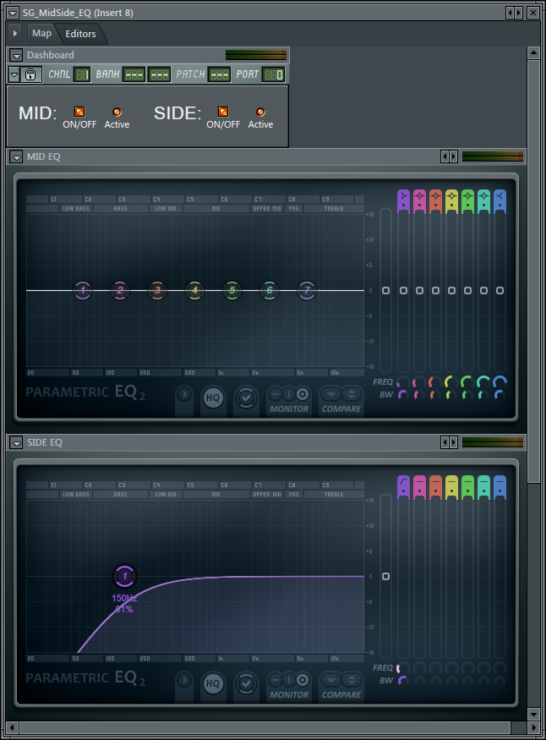Toggle the MONITOR switch in MID EQ
This screenshot has width=546, height=740.
coord(289,393)
